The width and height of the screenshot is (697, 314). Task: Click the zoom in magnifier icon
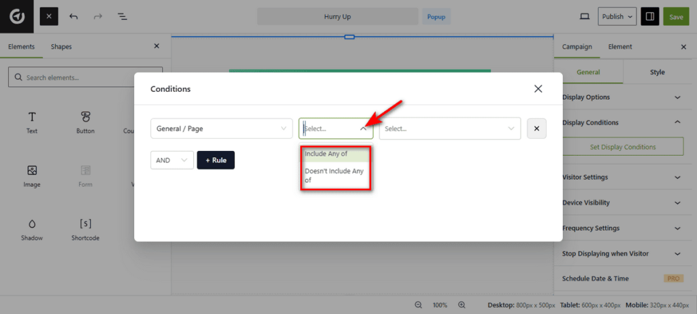[x=461, y=305]
